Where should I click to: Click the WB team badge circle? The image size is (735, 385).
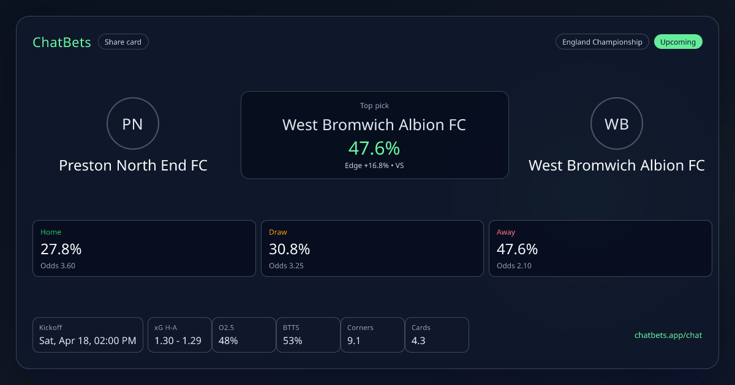(x=617, y=124)
